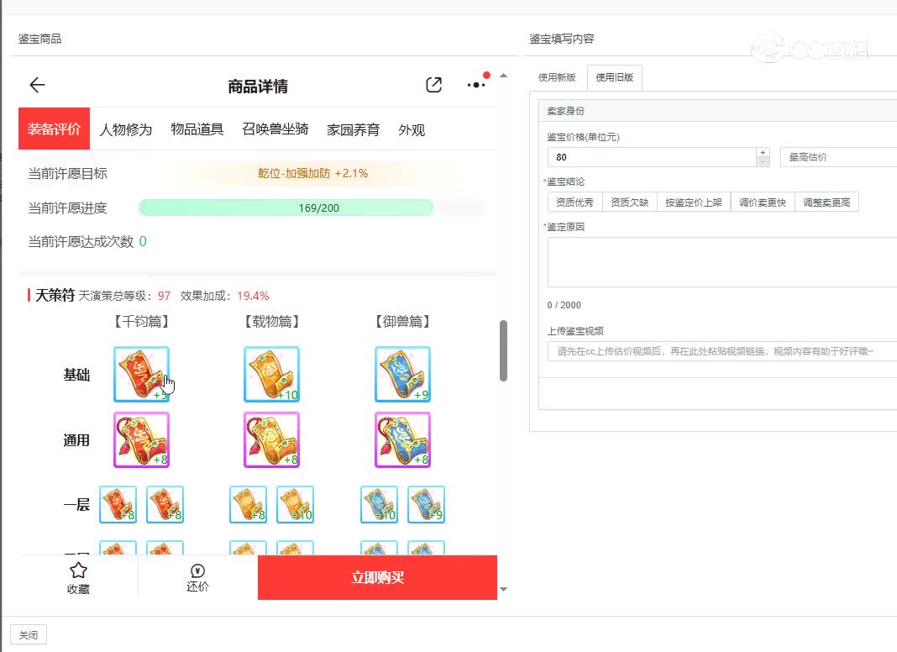
Task: Open the 召唤兽坐骑 tab
Action: [275, 129]
